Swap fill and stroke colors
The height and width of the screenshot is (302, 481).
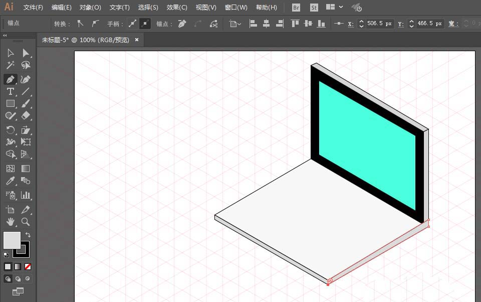(28, 235)
